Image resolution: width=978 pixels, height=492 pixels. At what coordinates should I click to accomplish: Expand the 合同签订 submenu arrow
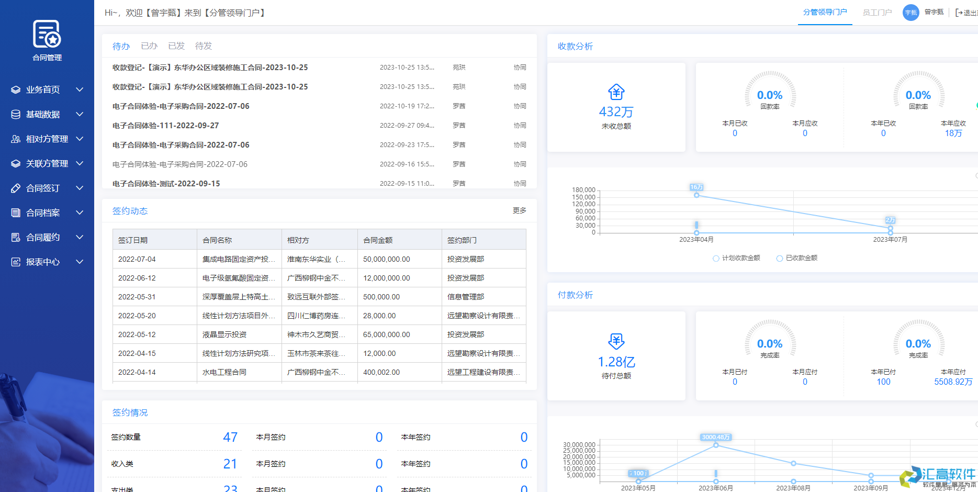tap(80, 188)
